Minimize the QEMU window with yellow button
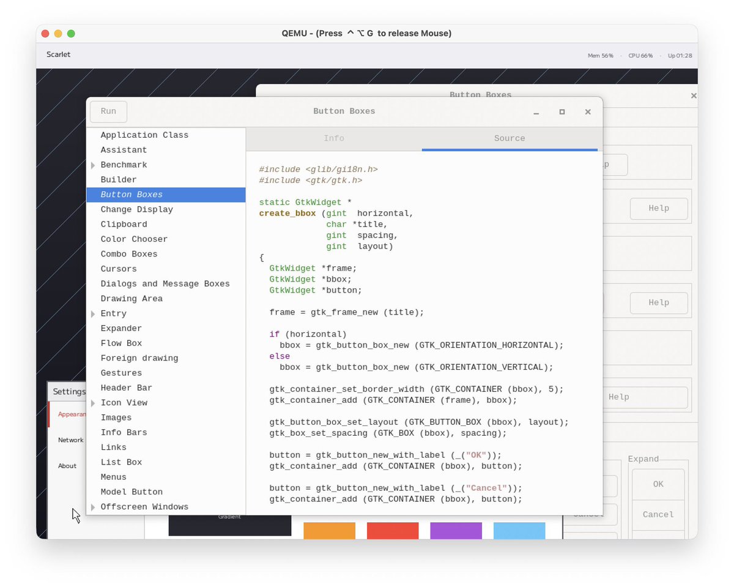Image resolution: width=734 pixels, height=587 pixels. [58, 34]
